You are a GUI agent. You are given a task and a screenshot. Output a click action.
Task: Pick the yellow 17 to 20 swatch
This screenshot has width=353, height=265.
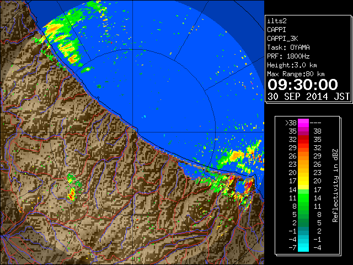click(x=303, y=181)
